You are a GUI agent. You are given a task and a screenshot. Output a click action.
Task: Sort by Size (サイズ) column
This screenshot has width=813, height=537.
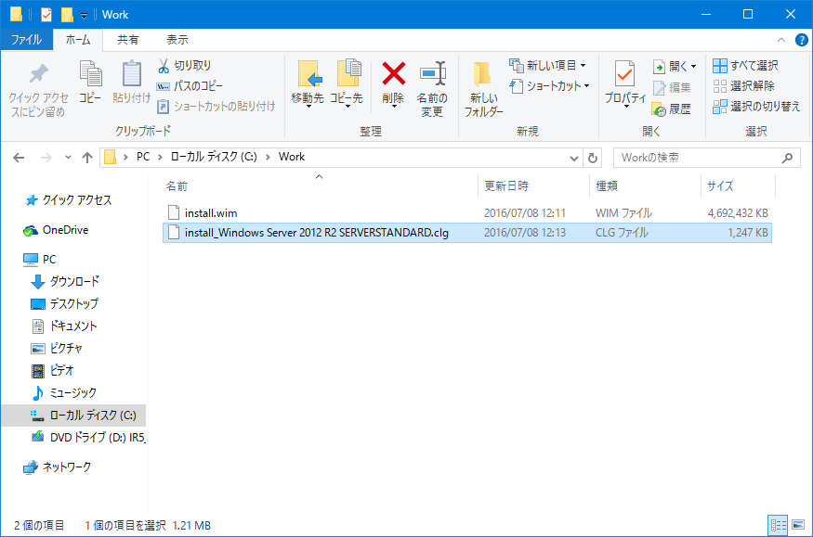point(739,186)
